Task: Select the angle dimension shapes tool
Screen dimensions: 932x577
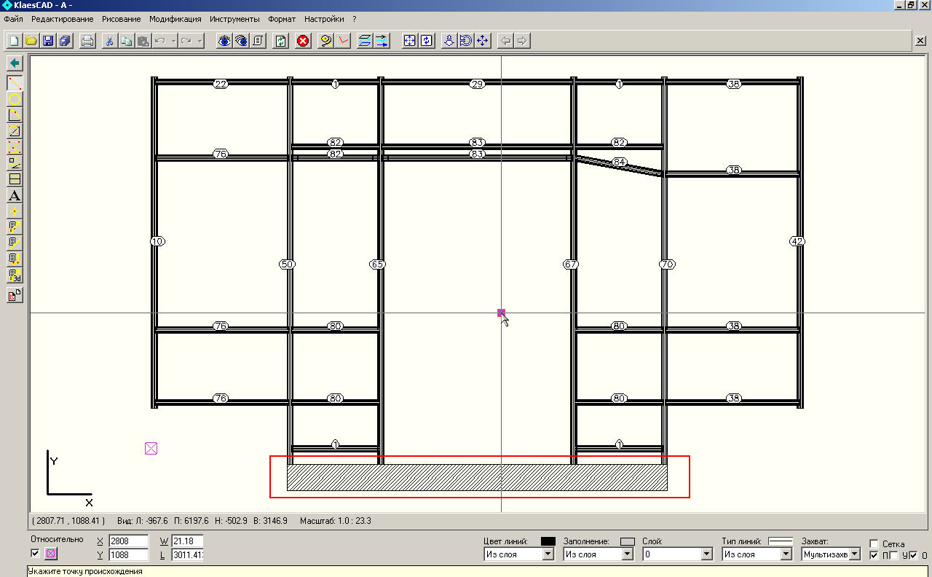Action: (x=15, y=163)
